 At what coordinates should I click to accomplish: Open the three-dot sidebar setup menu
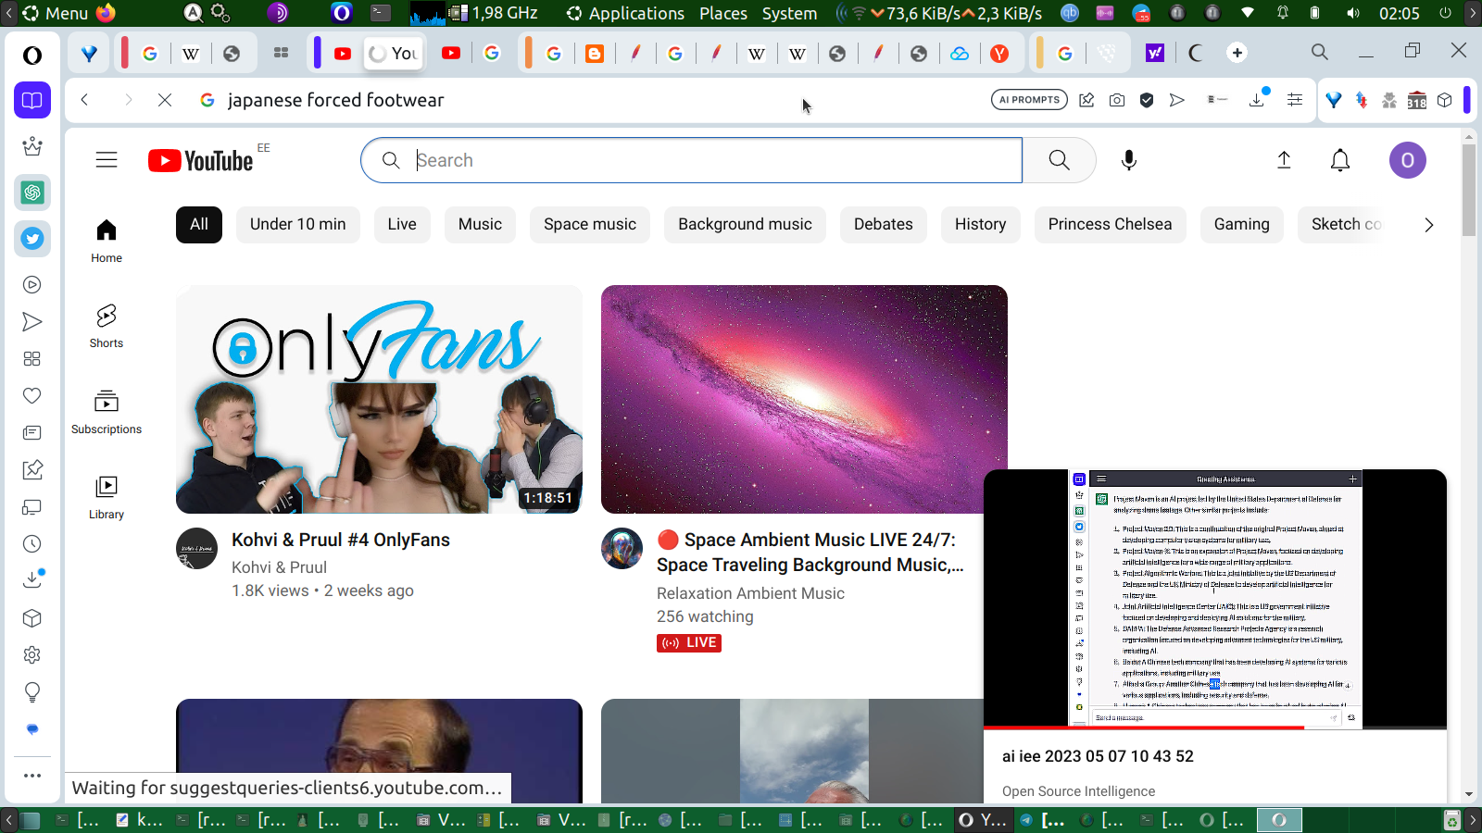[32, 776]
